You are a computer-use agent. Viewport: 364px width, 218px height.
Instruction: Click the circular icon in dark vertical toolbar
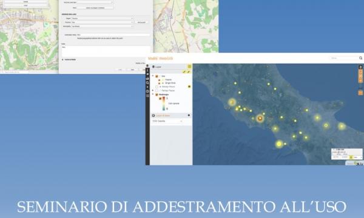click(147, 91)
